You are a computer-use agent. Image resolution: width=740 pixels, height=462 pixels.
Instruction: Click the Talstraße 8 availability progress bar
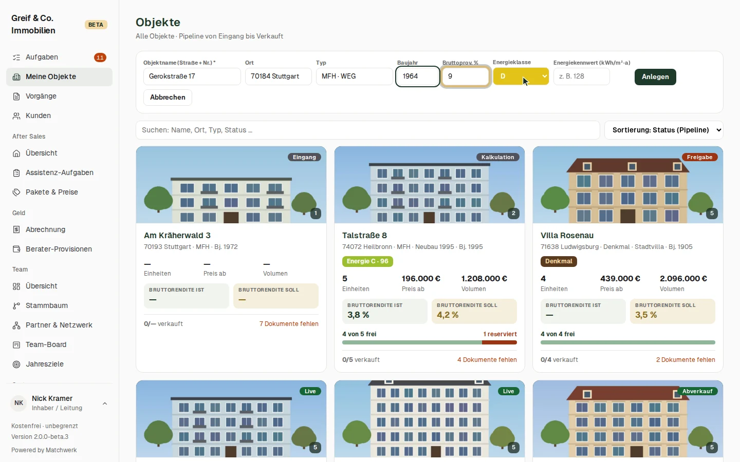coord(430,342)
